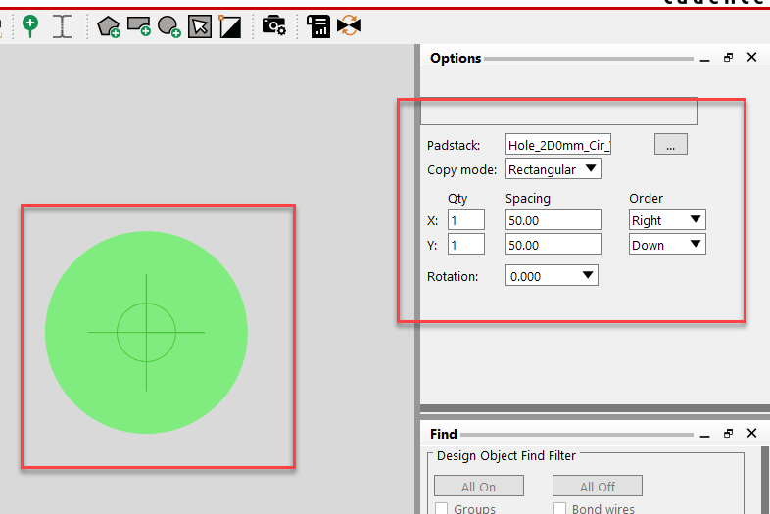Open the camera settings icon
The image size is (770, 514).
pyautogui.click(x=274, y=26)
